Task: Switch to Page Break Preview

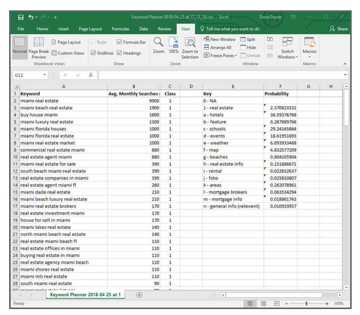Action: [x=39, y=48]
